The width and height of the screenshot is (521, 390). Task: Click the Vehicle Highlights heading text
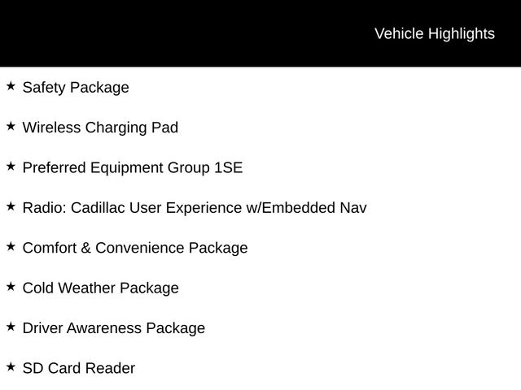[435, 34]
